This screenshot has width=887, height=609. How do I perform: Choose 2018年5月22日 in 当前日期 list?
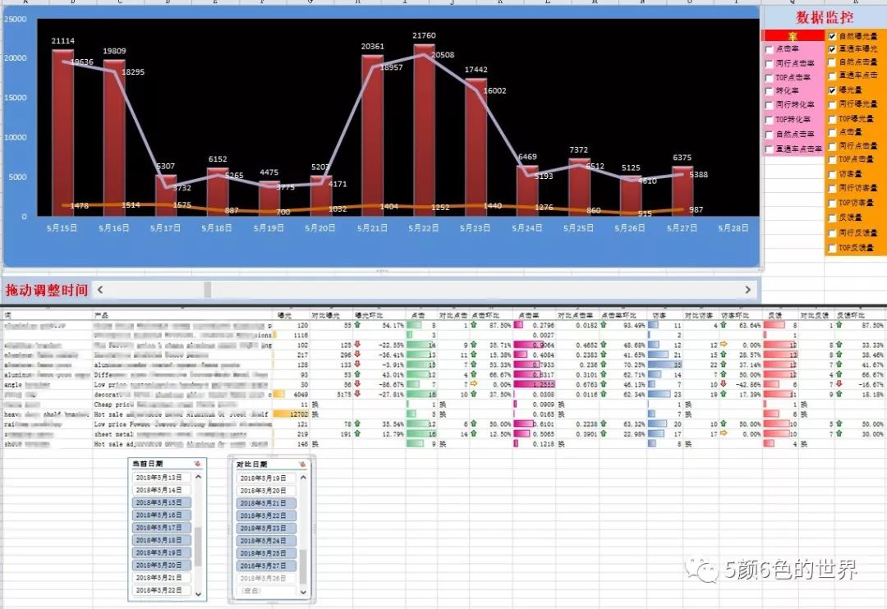[x=160, y=590]
